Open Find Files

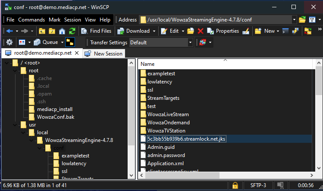tap(96, 31)
